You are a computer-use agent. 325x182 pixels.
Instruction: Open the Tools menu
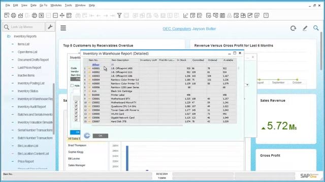(69, 5)
